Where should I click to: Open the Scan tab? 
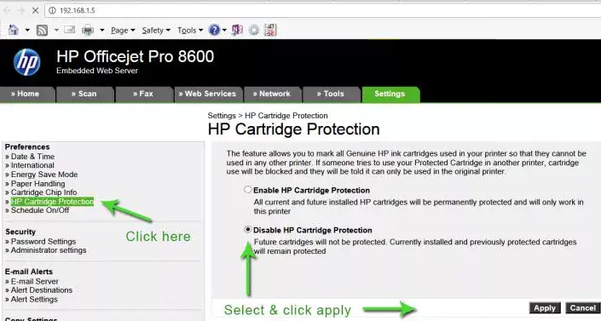pyautogui.click(x=85, y=95)
